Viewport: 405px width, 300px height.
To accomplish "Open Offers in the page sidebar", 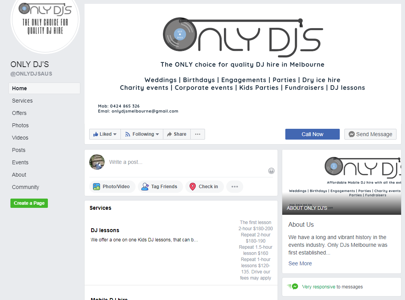I will click(x=19, y=113).
